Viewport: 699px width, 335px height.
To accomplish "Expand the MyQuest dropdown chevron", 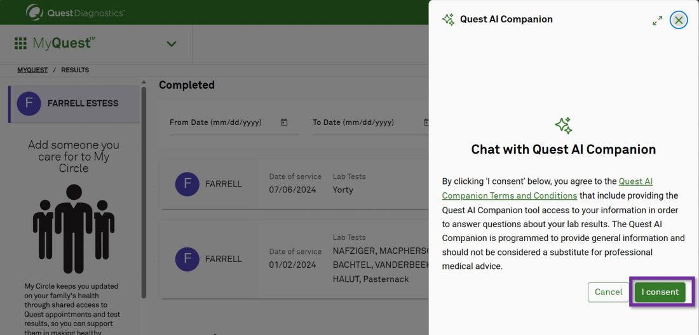I will tap(172, 44).
